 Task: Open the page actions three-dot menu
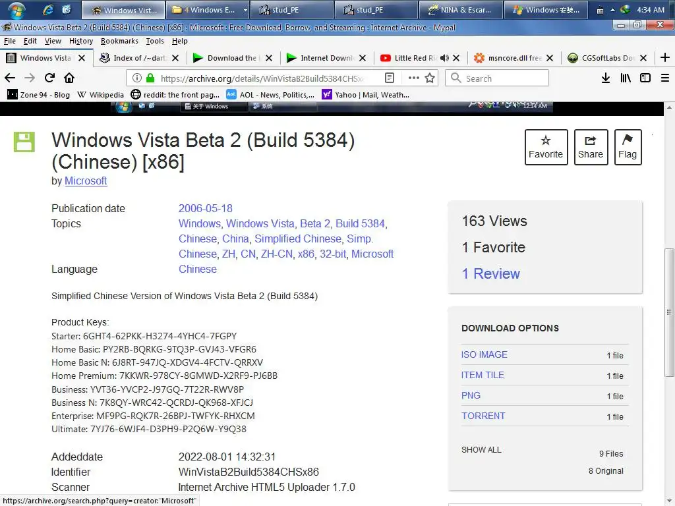pos(414,78)
